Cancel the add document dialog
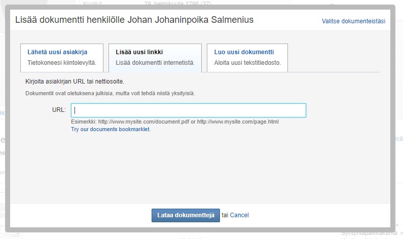The width and height of the screenshot is (403, 239). click(x=239, y=215)
